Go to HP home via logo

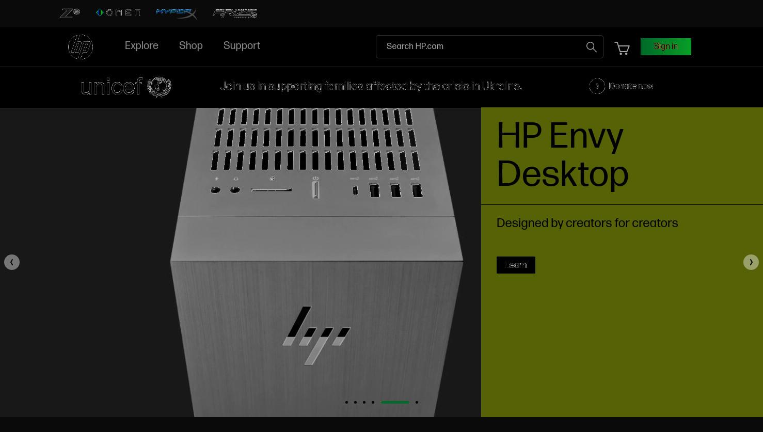(x=81, y=46)
